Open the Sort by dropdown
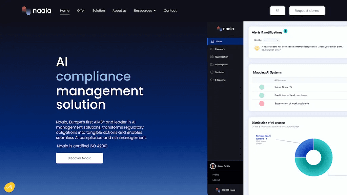The image size is (347, 195). coord(271,40)
